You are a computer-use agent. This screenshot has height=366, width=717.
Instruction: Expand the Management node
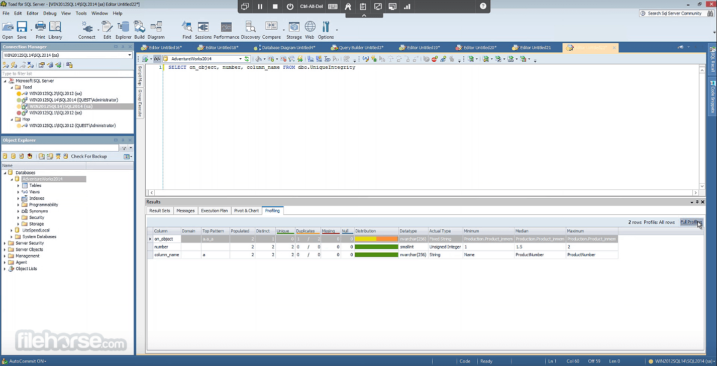[x=5, y=256]
